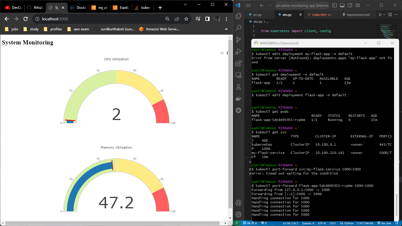Open the Search view in VS Code
Screen dimensions: 402x226
pyautogui.click(x=238, y=28)
